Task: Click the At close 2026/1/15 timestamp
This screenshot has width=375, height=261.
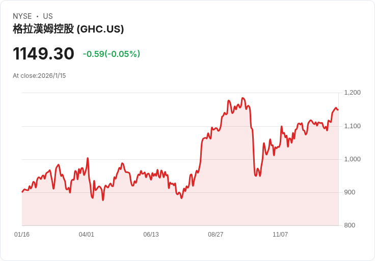Action: coord(39,76)
